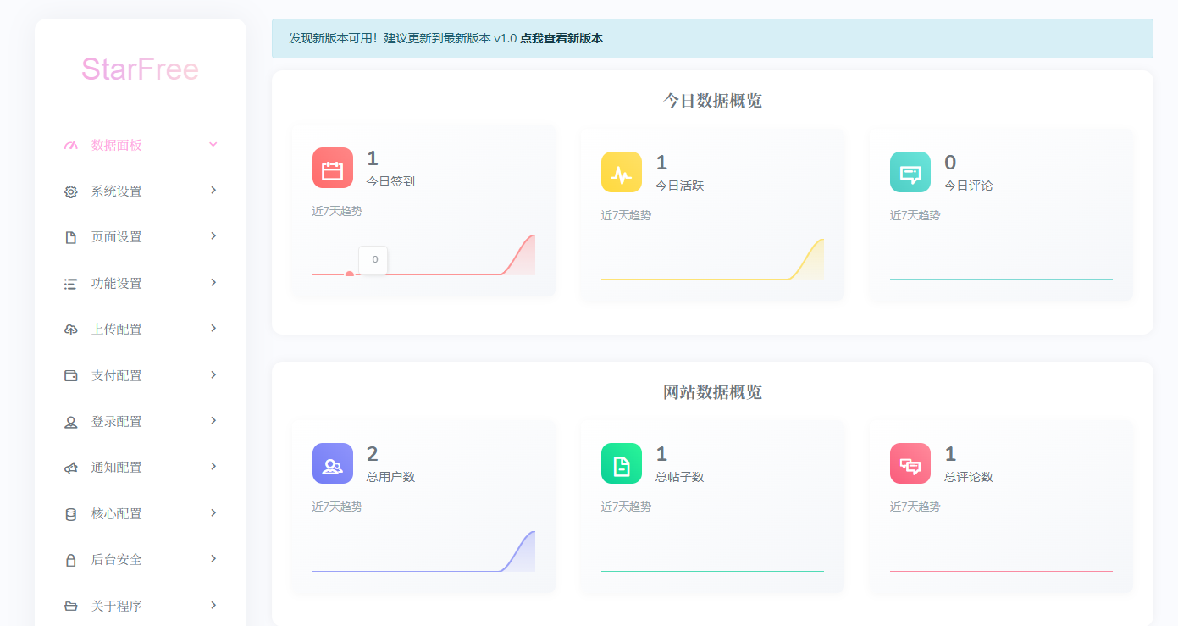
Task: Click the 总评论数 chat icon
Action: point(910,463)
